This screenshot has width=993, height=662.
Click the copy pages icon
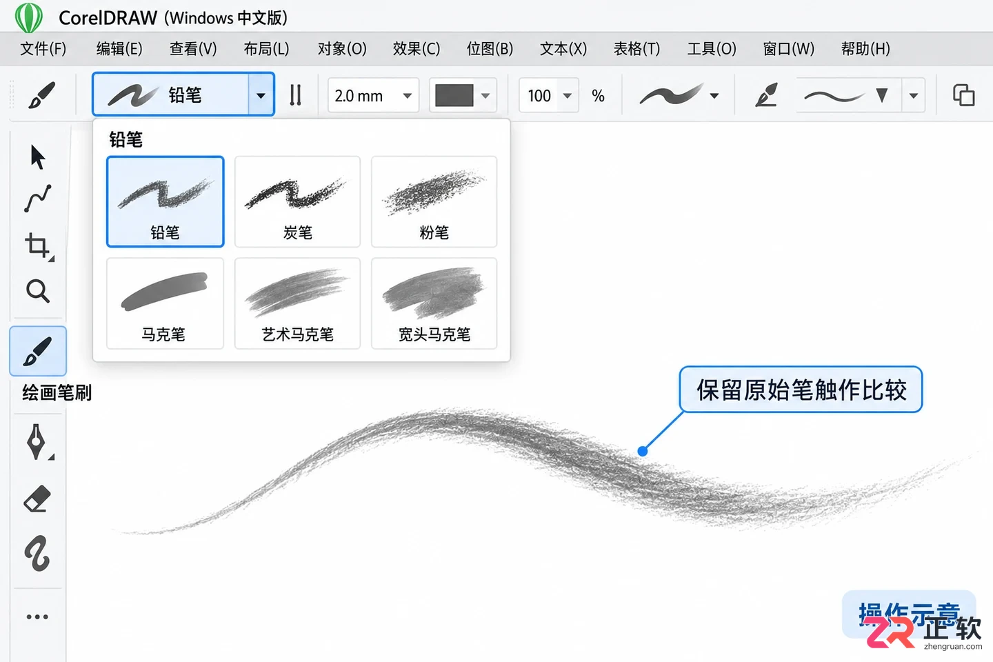coord(963,95)
